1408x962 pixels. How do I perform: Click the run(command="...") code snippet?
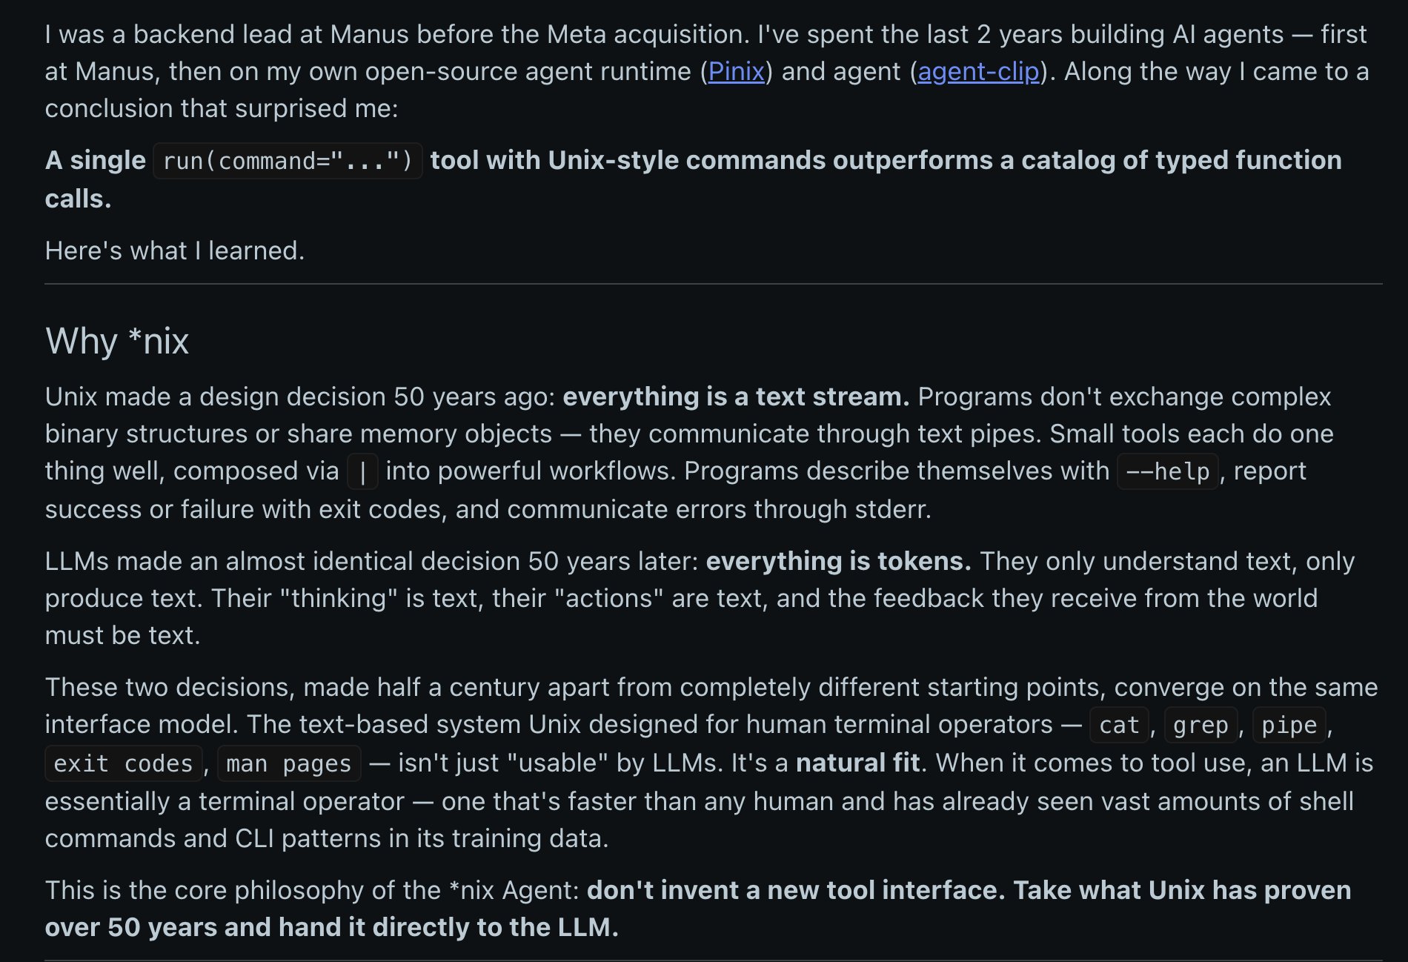288,161
